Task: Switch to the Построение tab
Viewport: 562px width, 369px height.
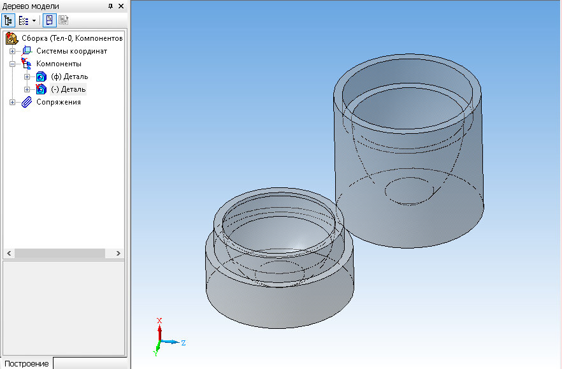Action: pyautogui.click(x=27, y=363)
